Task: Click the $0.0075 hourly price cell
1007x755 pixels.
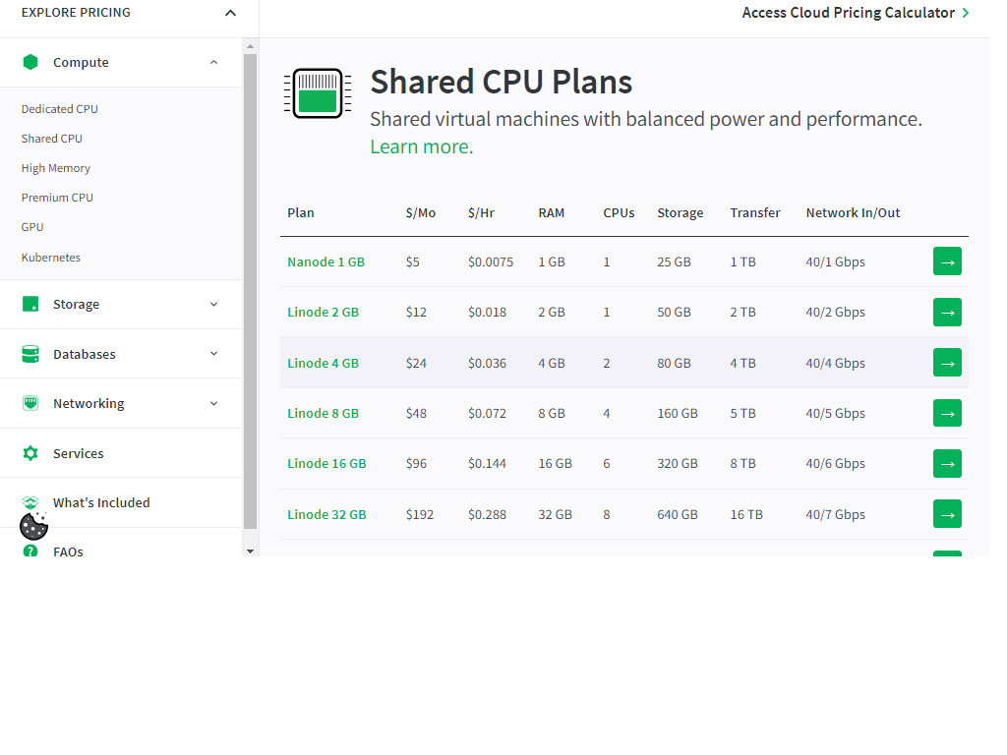Action: point(491,261)
